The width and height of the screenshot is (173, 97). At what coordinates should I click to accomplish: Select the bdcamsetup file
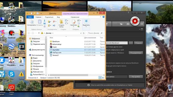pyautogui.click(x=57, y=44)
